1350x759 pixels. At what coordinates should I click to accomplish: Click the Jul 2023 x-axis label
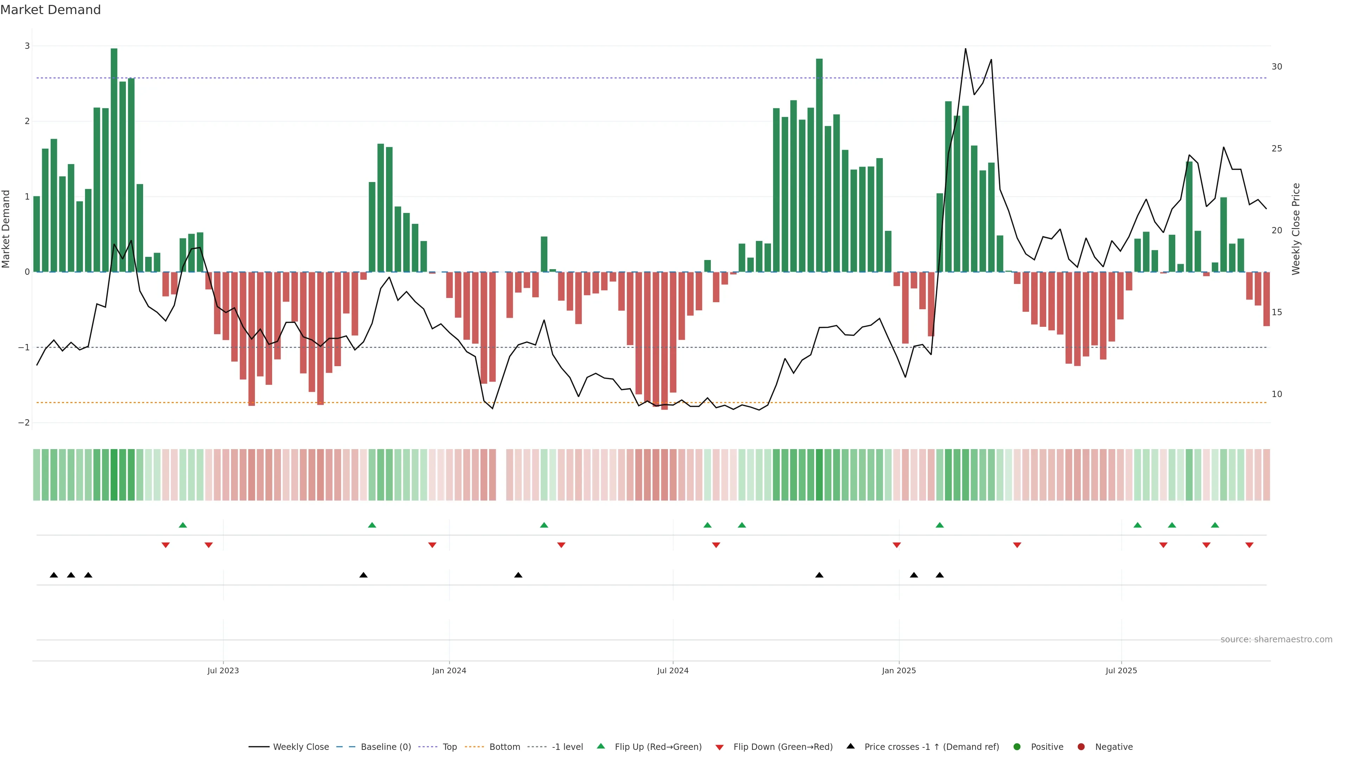pyautogui.click(x=223, y=670)
